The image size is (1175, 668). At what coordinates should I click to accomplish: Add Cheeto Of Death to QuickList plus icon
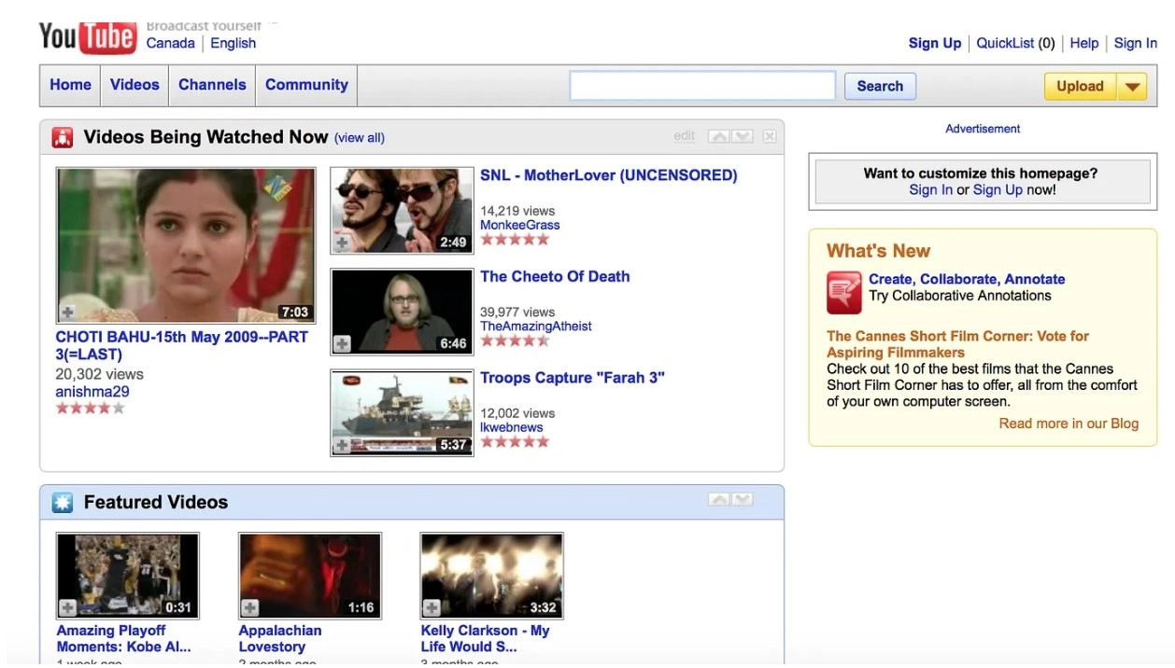[343, 344]
